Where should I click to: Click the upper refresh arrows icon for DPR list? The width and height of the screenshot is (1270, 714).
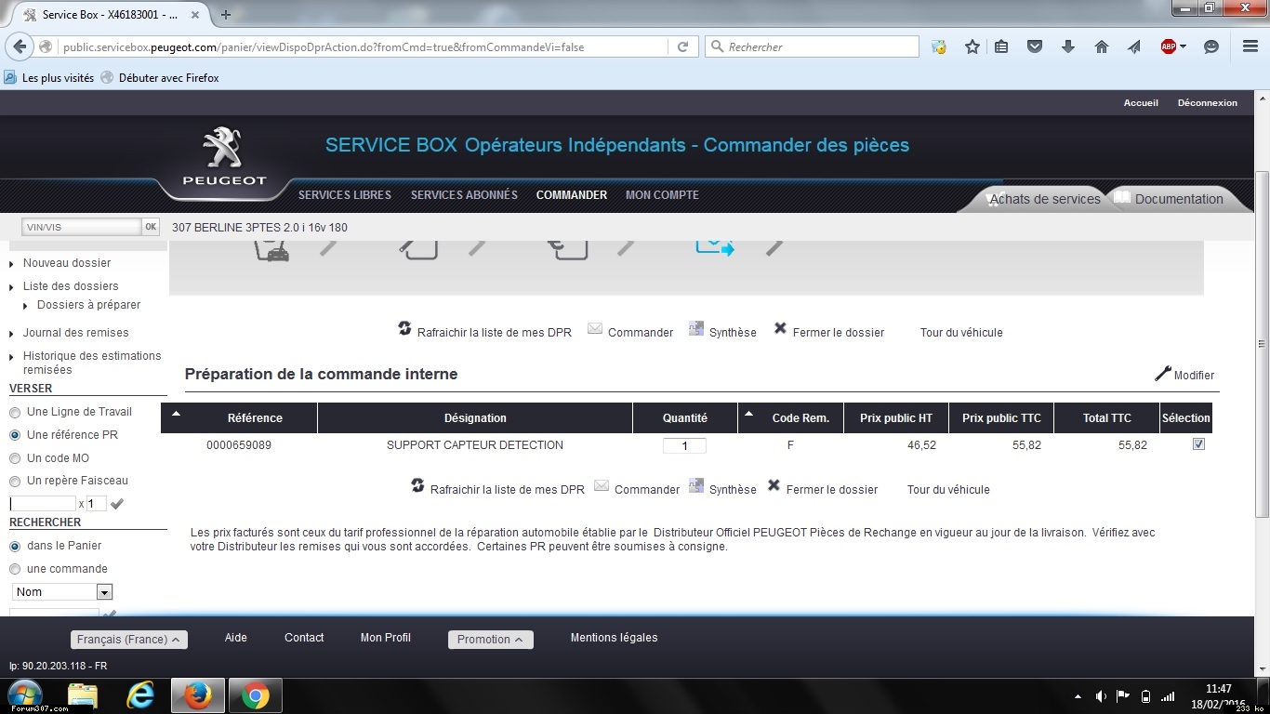pyautogui.click(x=404, y=328)
